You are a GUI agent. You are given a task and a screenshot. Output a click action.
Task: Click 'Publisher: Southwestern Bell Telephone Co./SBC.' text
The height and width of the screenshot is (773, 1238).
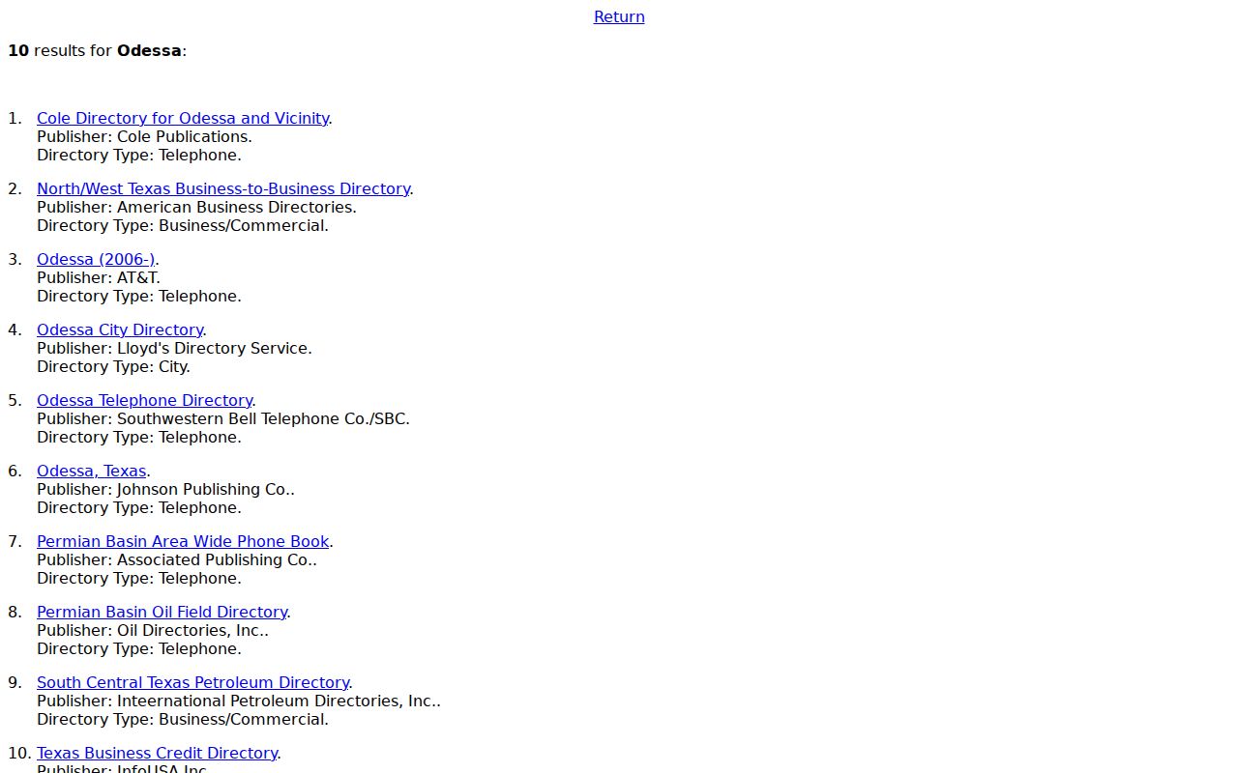(223, 418)
